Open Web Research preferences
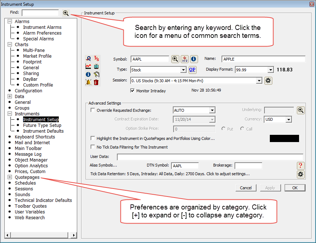This screenshot has width=316, height=243. (30, 218)
